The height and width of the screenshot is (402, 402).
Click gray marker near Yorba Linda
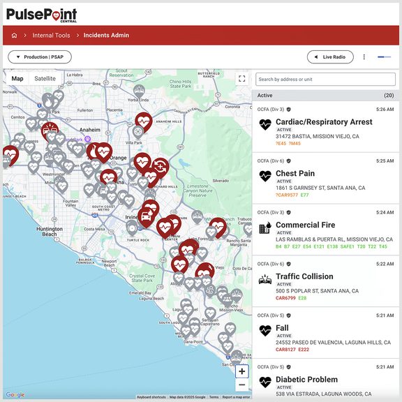click(139, 91)
